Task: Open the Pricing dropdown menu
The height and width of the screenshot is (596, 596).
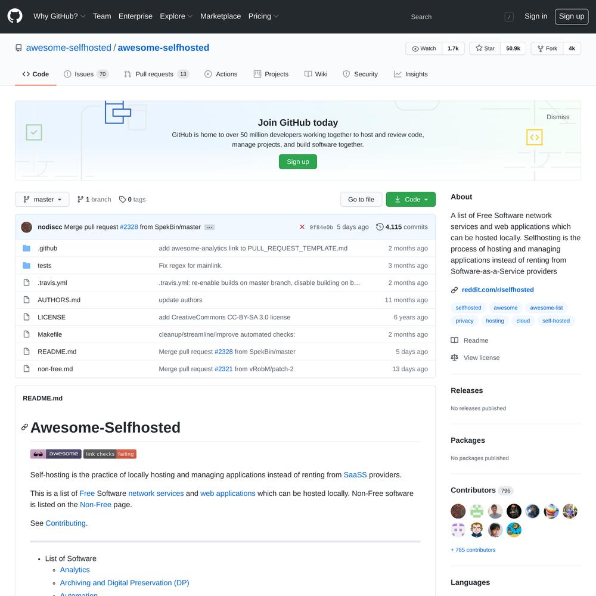Action: coord(263,16)
